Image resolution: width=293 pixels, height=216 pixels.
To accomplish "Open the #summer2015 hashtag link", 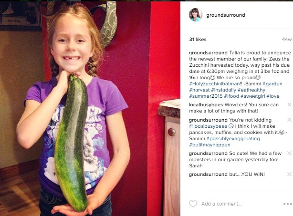I will tap(206, 96).
